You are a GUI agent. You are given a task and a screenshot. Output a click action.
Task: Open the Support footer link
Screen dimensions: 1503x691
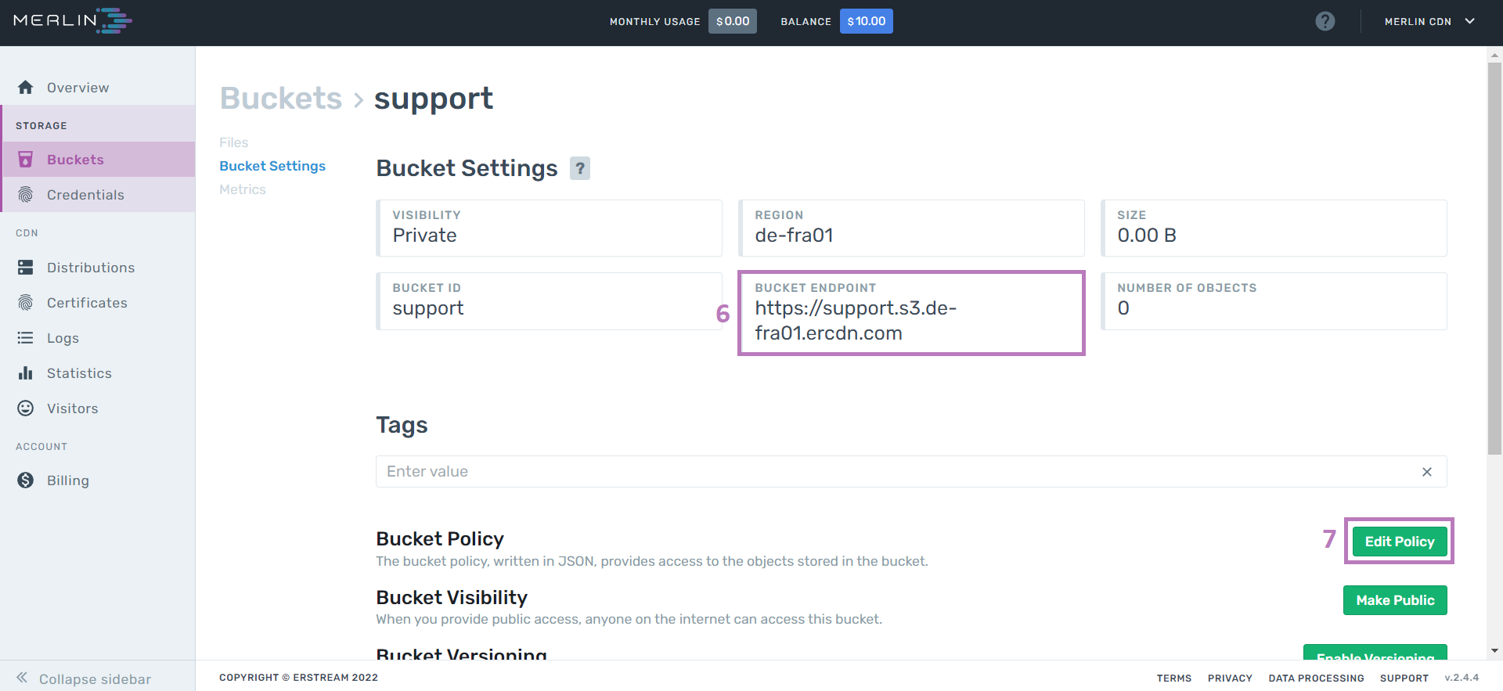point(1404,678)
